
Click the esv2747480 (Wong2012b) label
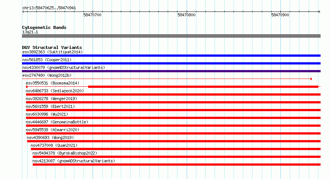(x=47, y=75)
